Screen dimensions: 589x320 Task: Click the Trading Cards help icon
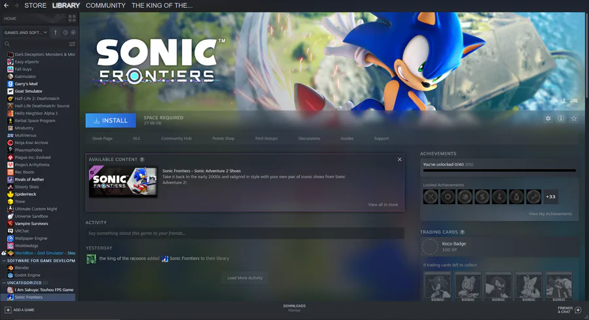pos(463,232)
